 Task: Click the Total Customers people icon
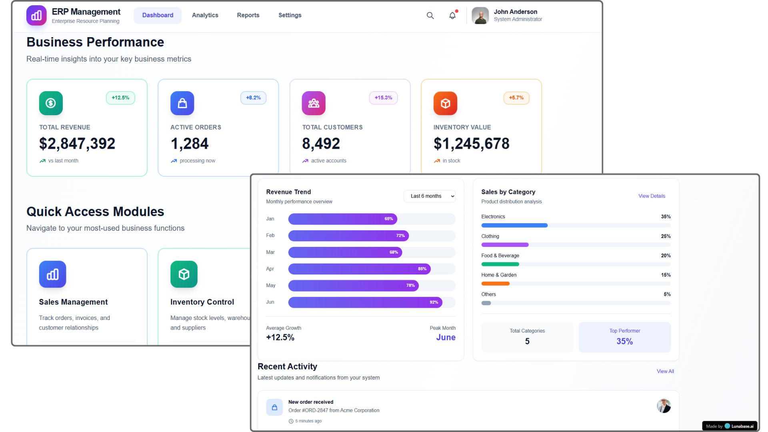314,103
